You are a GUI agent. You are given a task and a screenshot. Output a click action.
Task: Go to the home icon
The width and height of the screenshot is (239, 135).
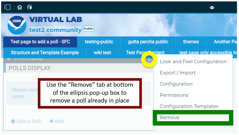(x=19, y=7)
